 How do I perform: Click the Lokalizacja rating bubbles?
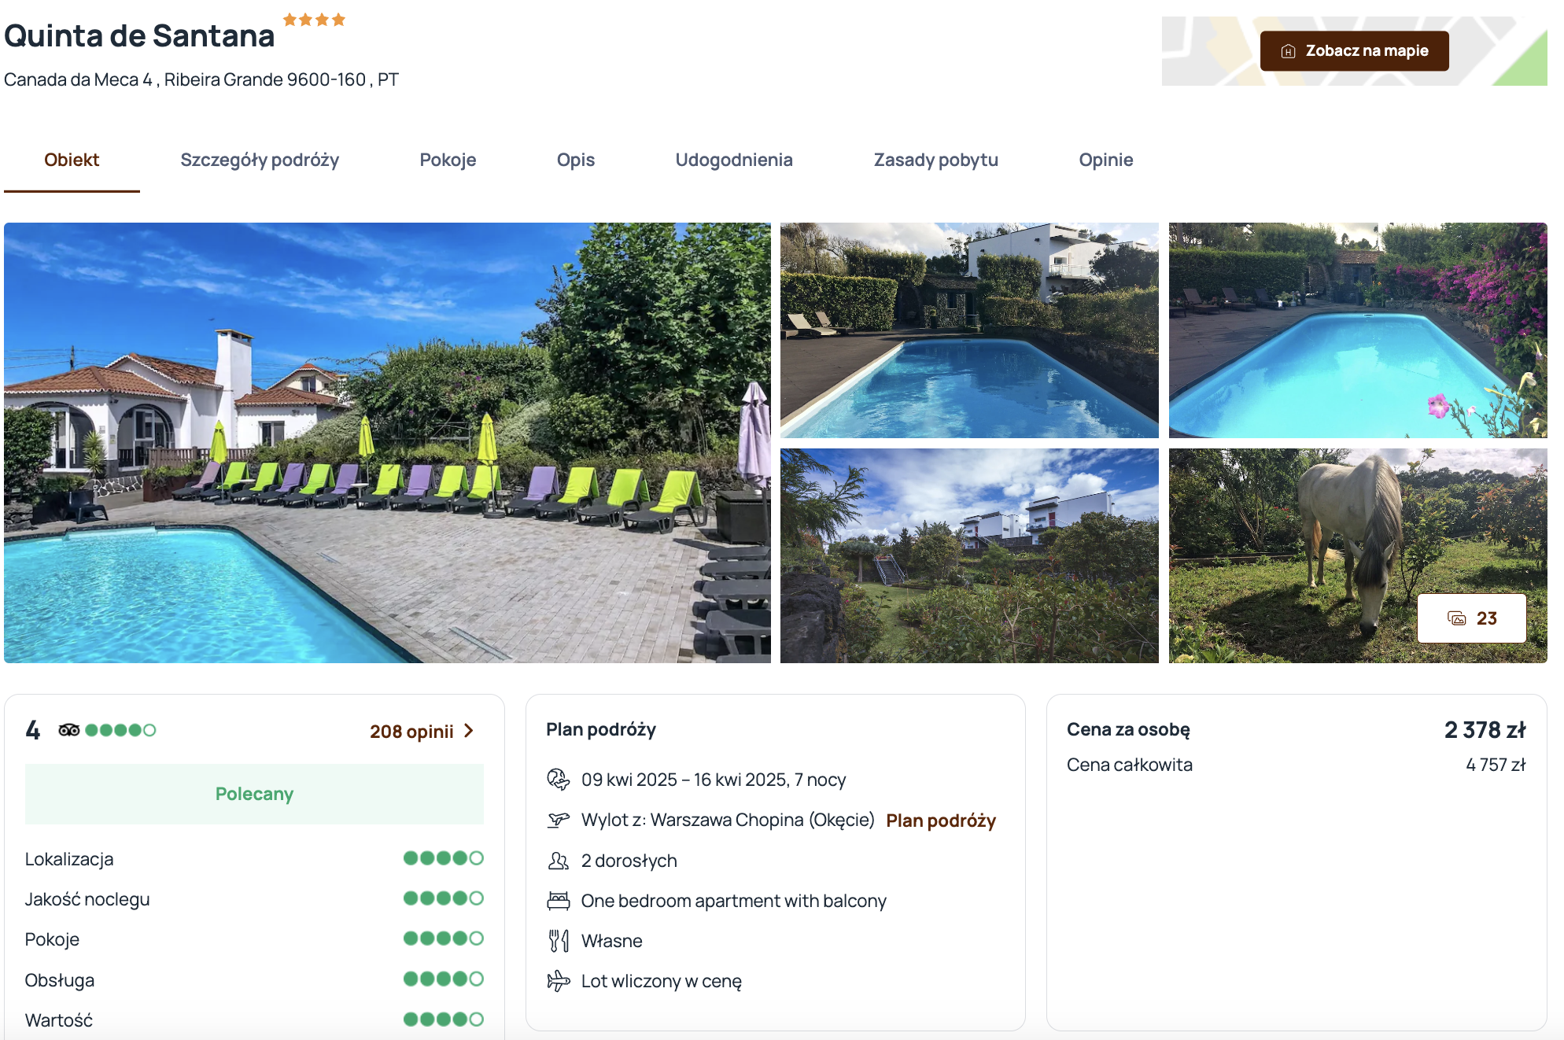coord(444,858)
